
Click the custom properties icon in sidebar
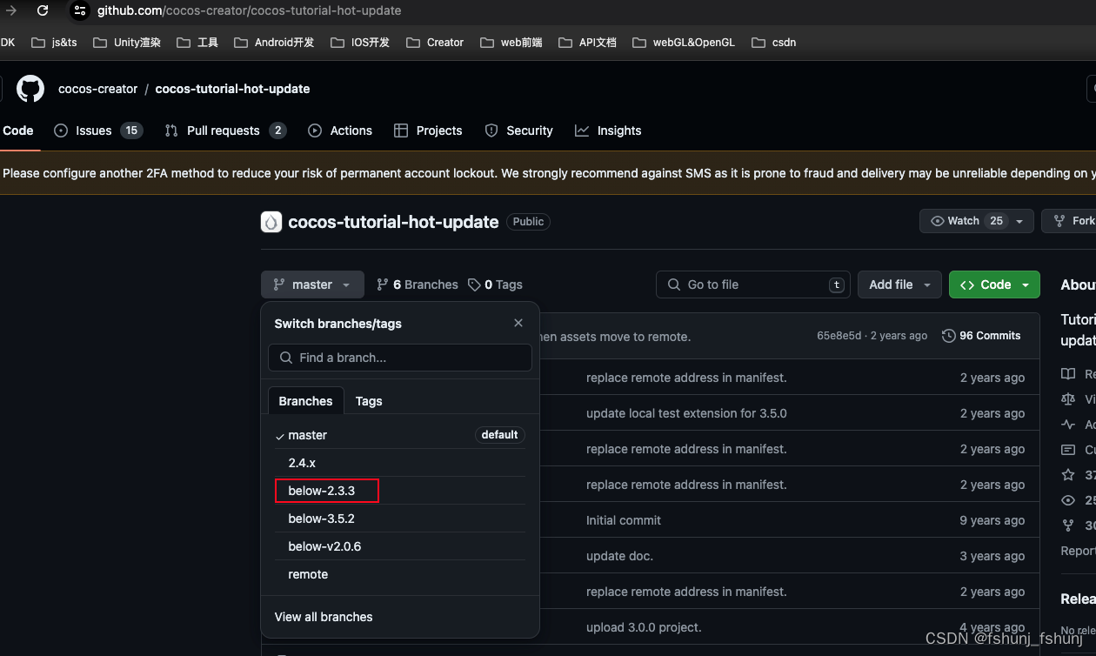[1068, 450]
